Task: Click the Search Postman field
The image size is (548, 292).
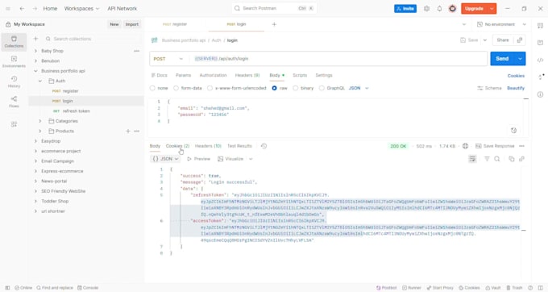Action: (274, 8)
